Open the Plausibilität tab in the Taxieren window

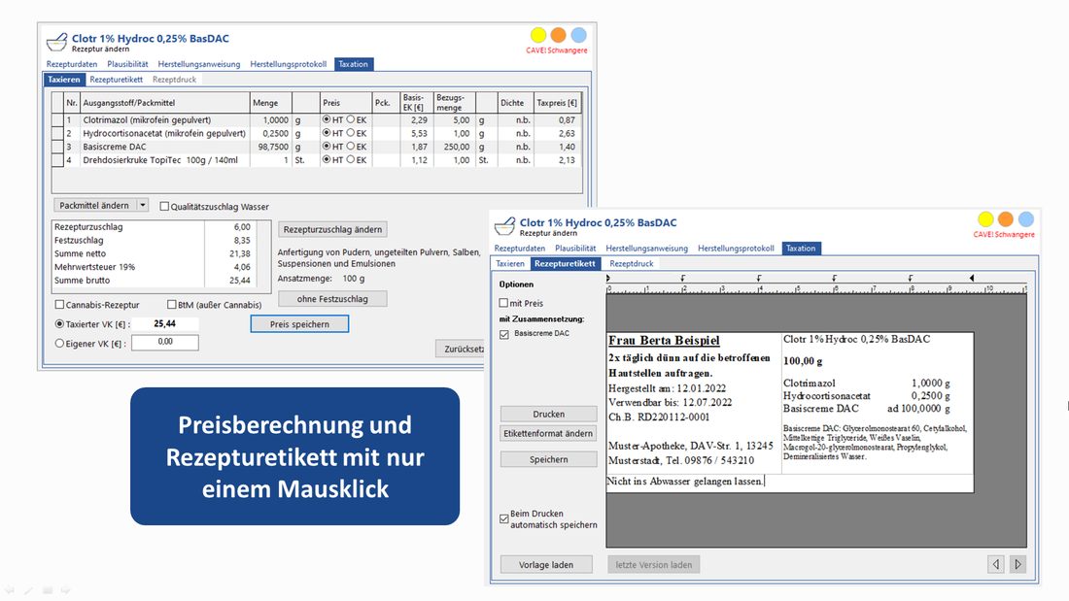pyautogui.click(x=127, y=64)
